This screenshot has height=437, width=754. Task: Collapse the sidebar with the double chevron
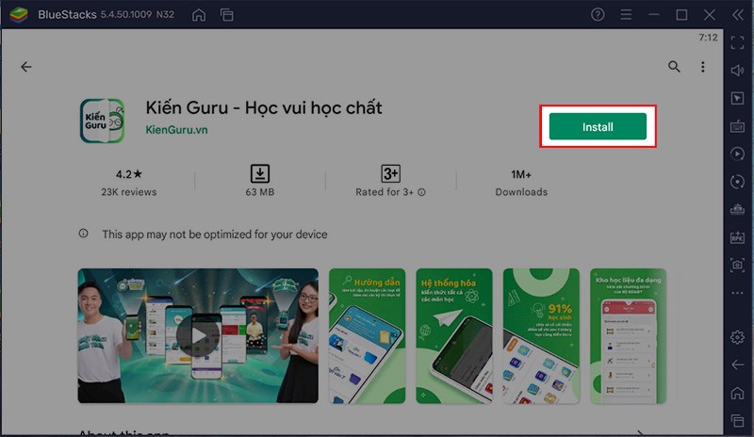click(738, 14)
